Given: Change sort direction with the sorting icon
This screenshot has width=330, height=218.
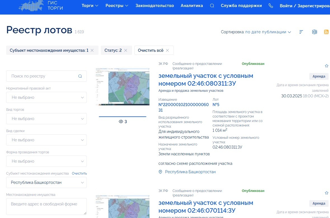Looking at the screenshot, I should point(301,32).
